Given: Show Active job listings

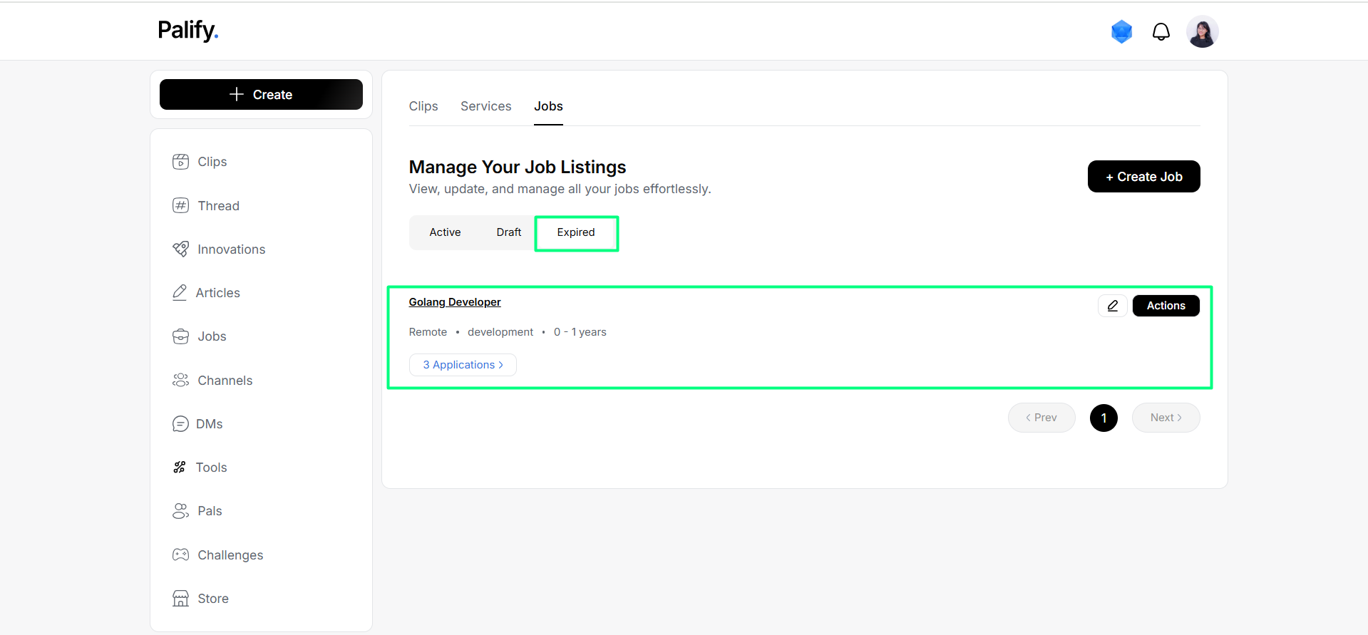Looking at the screenshot, I should (x=445, y=232).
